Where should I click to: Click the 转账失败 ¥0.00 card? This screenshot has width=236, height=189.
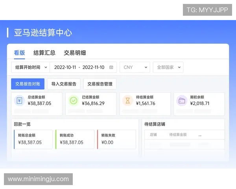(x=116, y=139)
